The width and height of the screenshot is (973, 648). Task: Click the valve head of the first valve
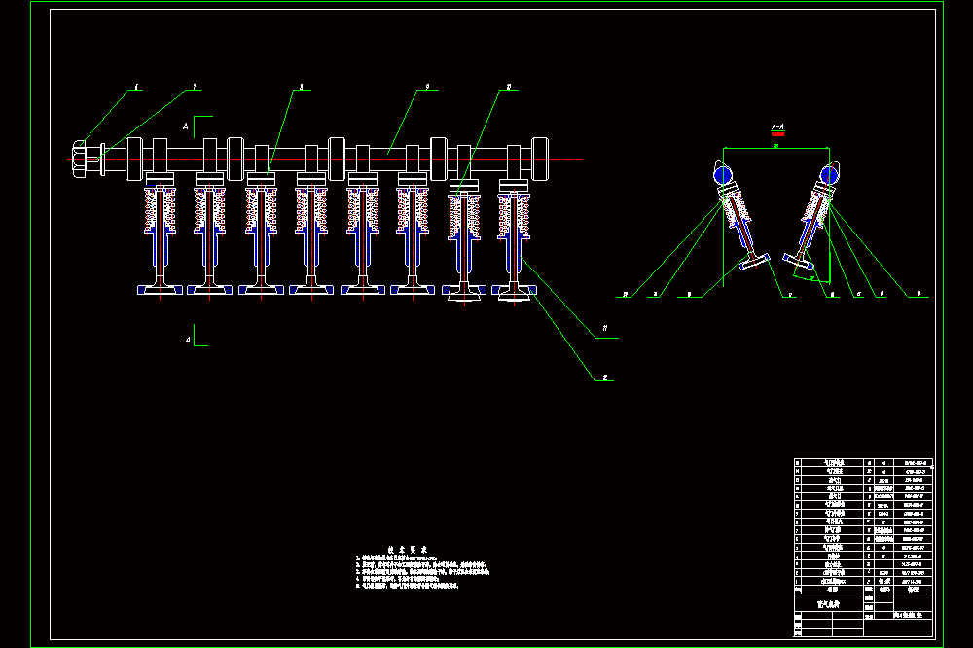(160, 289)
